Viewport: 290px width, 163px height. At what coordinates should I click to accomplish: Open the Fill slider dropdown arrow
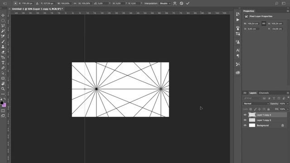288,109
